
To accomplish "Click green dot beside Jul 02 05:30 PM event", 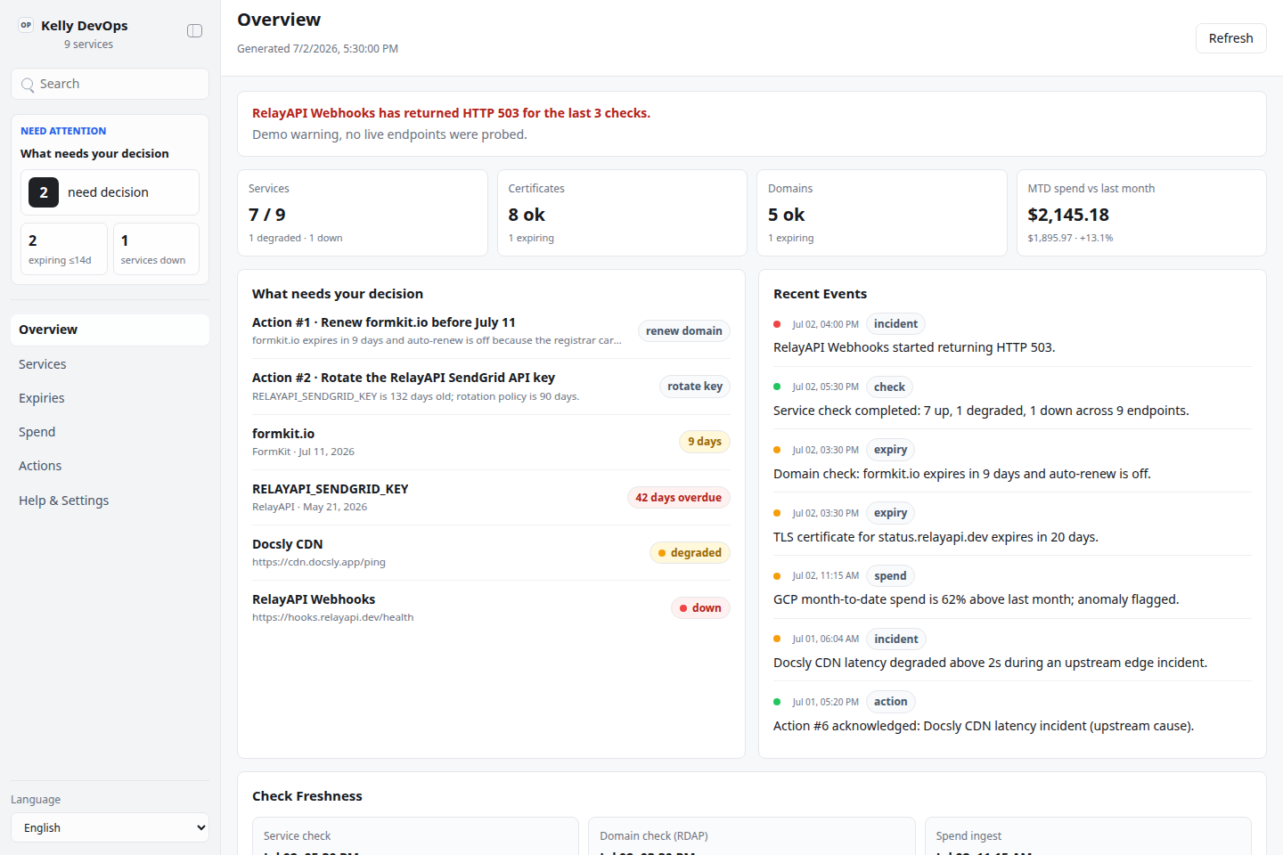I will 777,387.
